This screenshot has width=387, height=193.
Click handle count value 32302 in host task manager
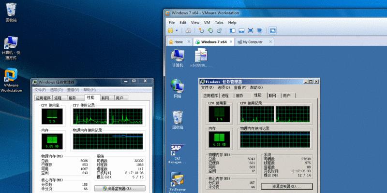(139, 161)
